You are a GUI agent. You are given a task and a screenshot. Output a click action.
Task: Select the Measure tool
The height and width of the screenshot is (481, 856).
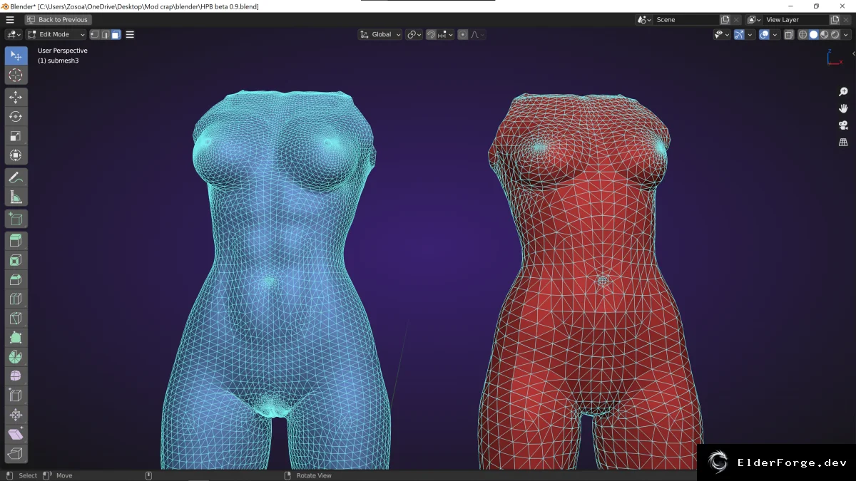(16, 197)
